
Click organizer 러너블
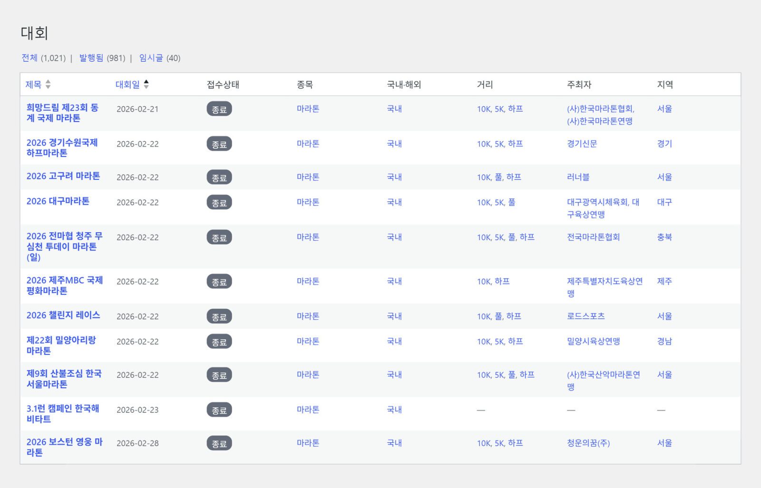[x=578, y=177]
